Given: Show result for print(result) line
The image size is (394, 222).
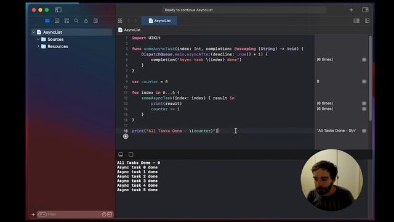Looking at the screenshot, I should coord(364,104).
